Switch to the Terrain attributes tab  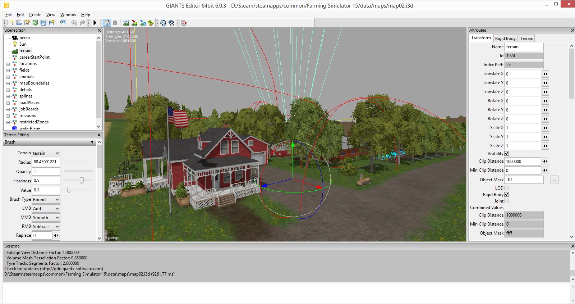point(526,38)
